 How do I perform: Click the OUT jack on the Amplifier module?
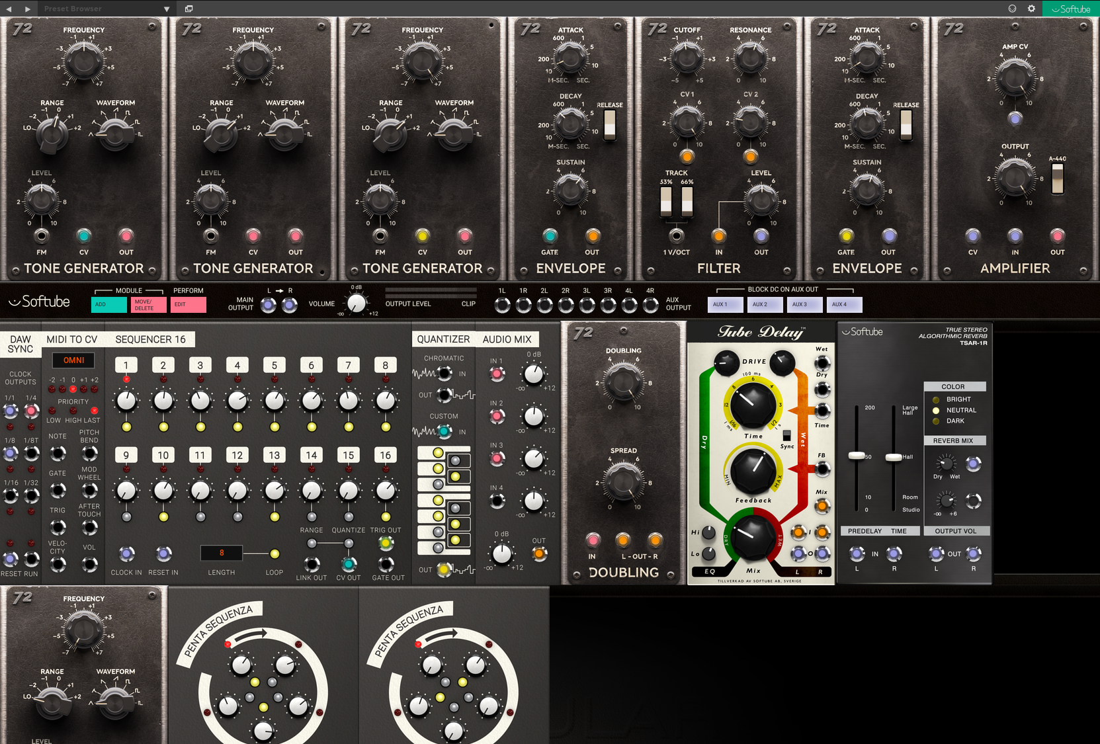1056,236
